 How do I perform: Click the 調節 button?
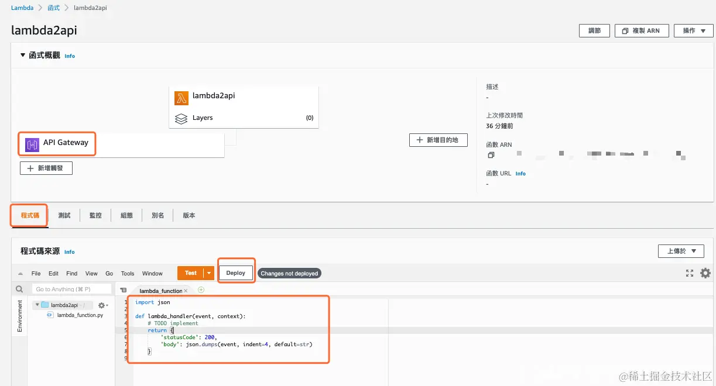[594, 30]
